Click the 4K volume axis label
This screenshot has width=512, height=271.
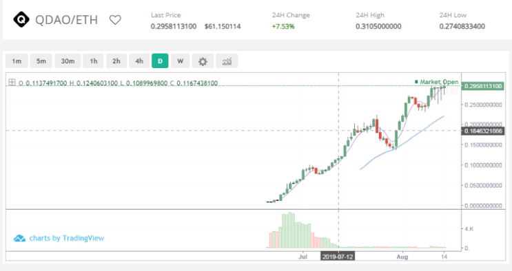pos(469,229)
